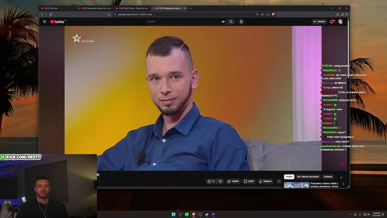Dislike the video with thumbs down
The height and width of the screenshot is (218, 387).
coord(220,181)
